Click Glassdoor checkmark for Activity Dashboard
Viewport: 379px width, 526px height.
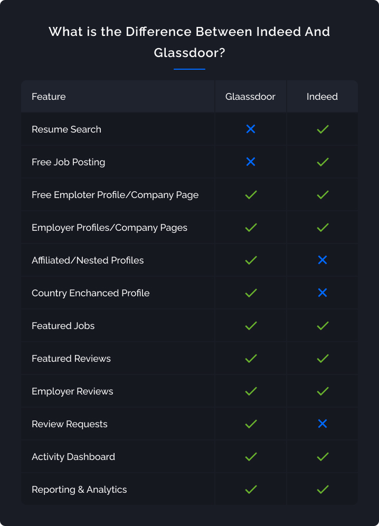[x=251, y=457]
